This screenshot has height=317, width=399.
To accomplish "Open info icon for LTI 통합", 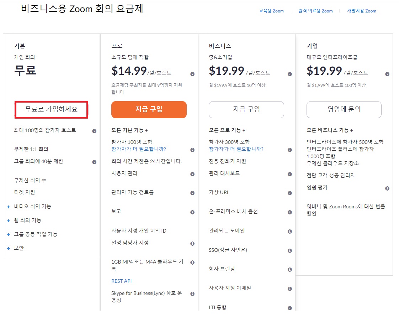I will 290,308.
